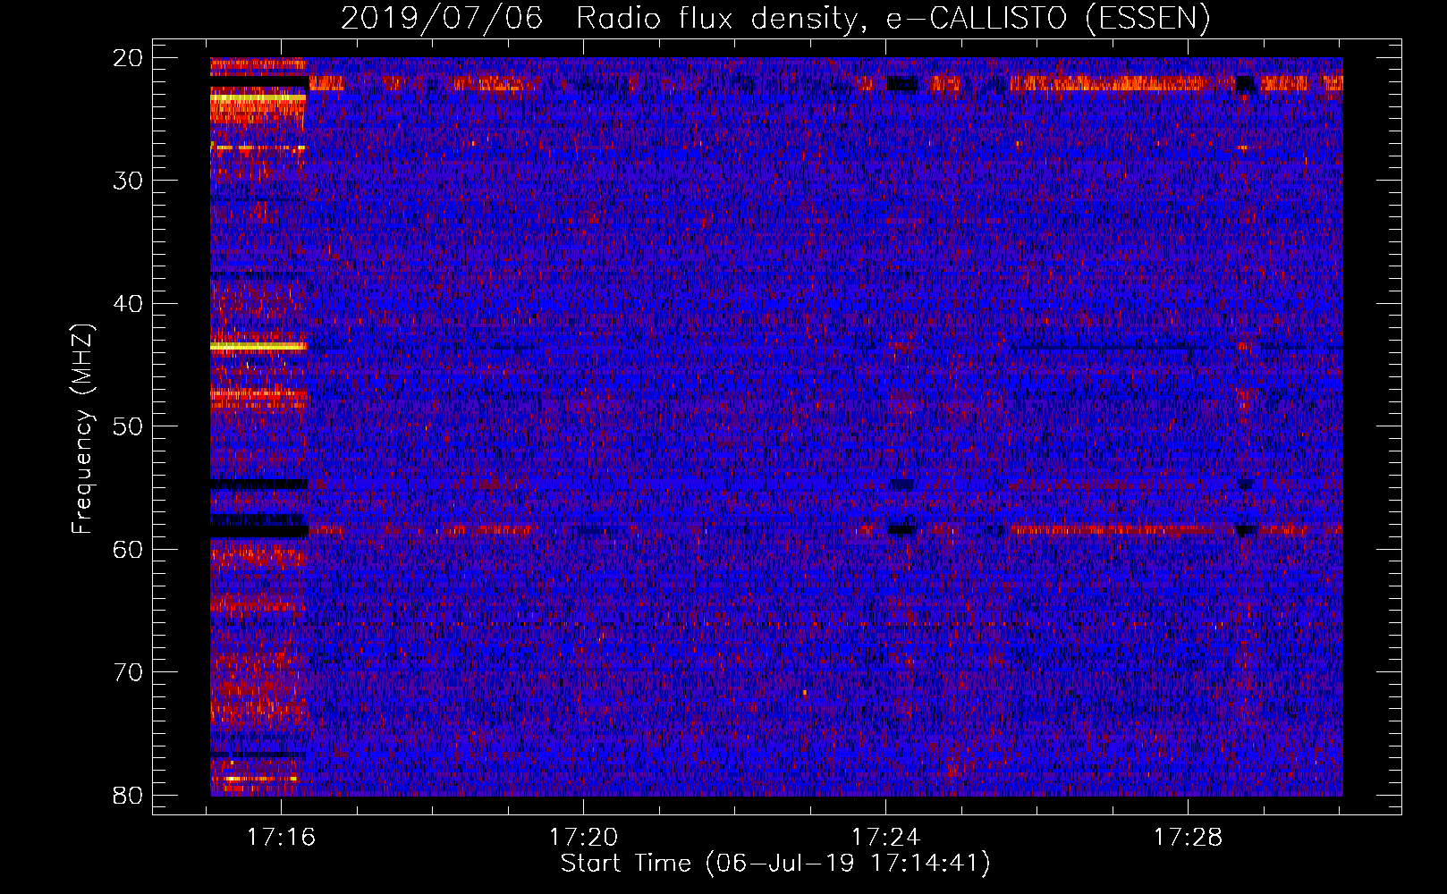This screenshot has height=894, width=1447.
Task: Select the 17:28 time tick label
Action: [1188, 838]
